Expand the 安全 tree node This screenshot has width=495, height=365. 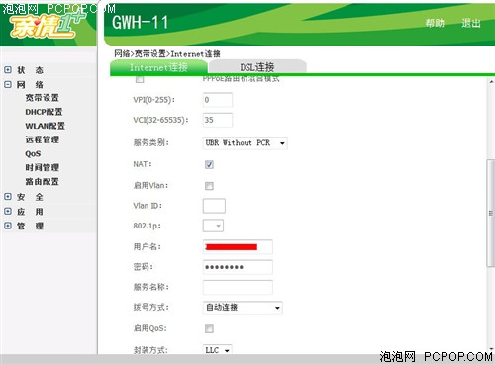point(8,197)
